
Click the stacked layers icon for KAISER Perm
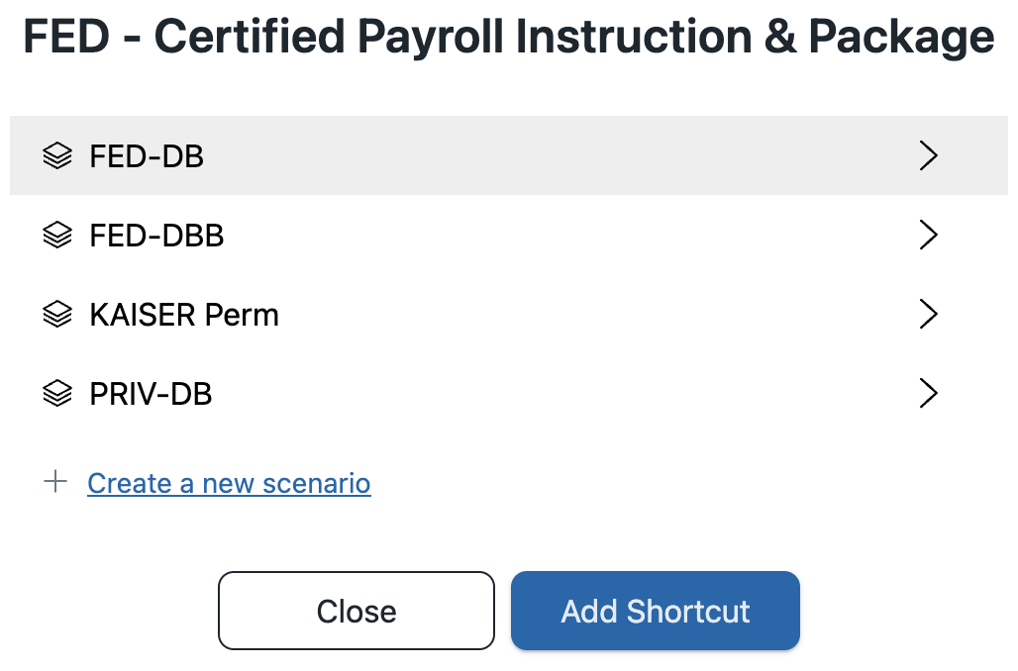coord(57,314)
